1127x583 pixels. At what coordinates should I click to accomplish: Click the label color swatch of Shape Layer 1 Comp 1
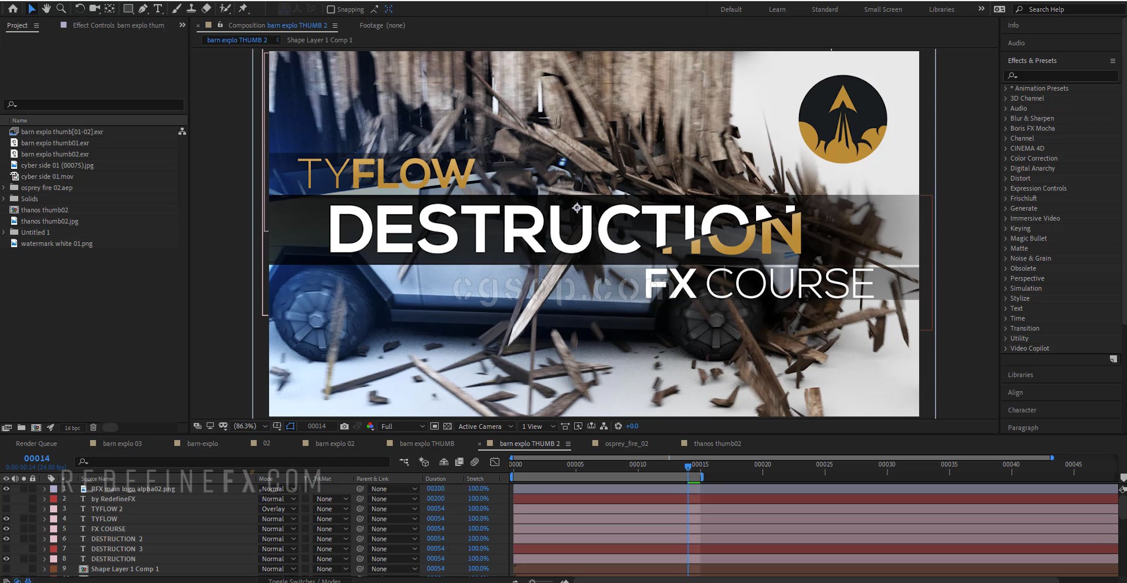(54, 569)
